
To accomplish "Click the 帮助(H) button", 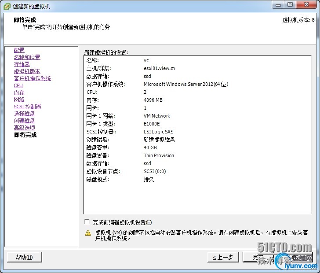I will [x=25, y=257].
